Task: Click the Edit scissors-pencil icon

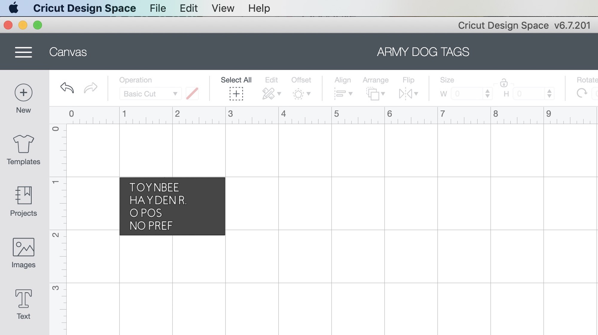Action: pyautogui.click(x=268, y=94)
